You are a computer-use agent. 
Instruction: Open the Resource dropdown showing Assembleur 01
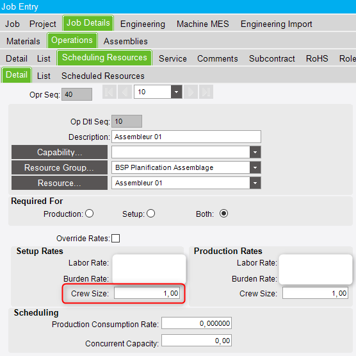(x=255, y=183)
